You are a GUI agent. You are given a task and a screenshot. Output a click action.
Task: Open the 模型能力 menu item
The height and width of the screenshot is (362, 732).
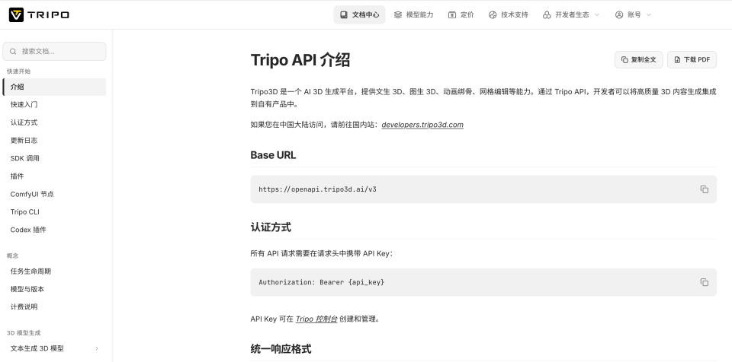click(x=413, y=15)
